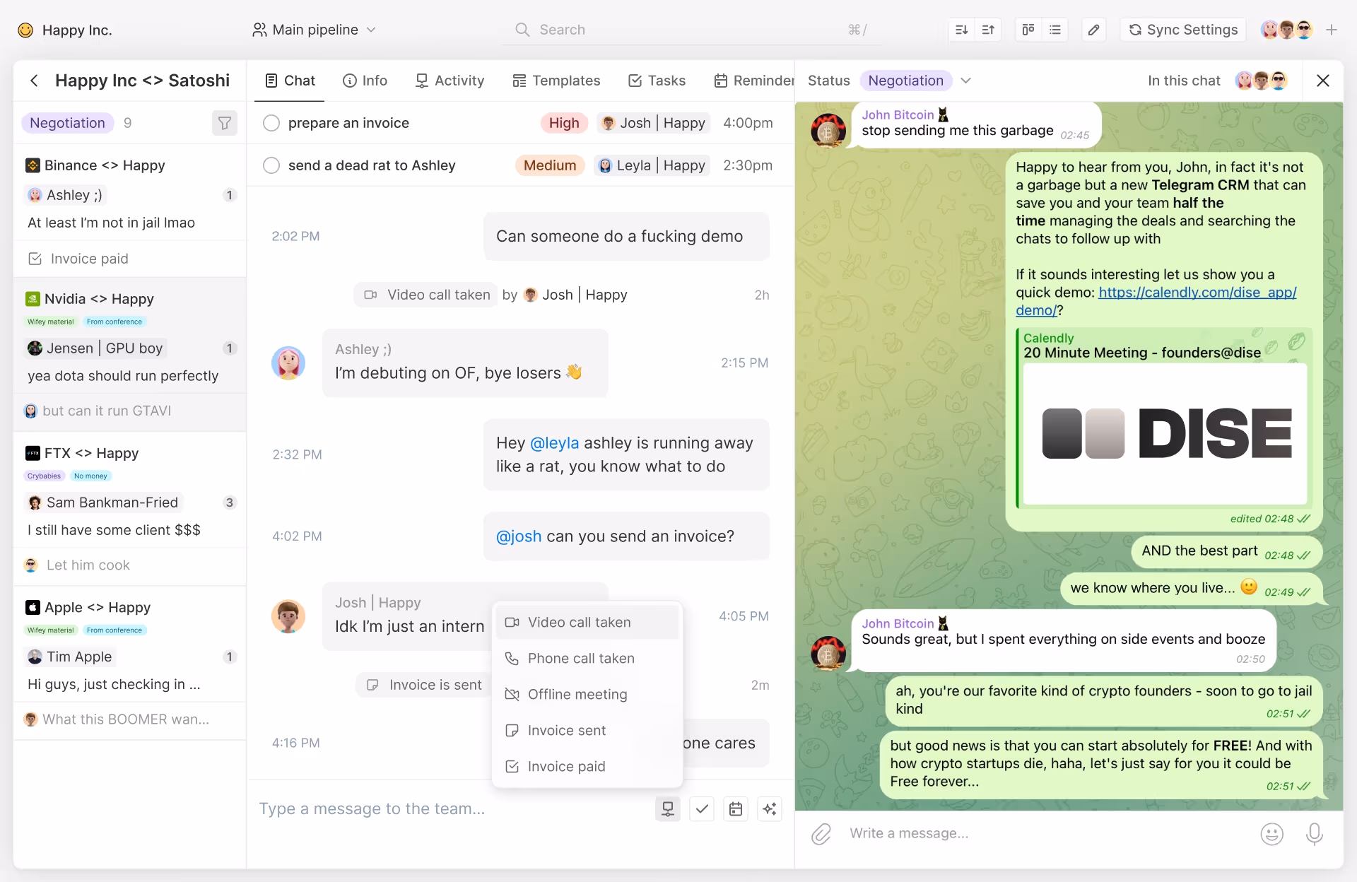Click the Sync Settings button

tap(1183, 30)
